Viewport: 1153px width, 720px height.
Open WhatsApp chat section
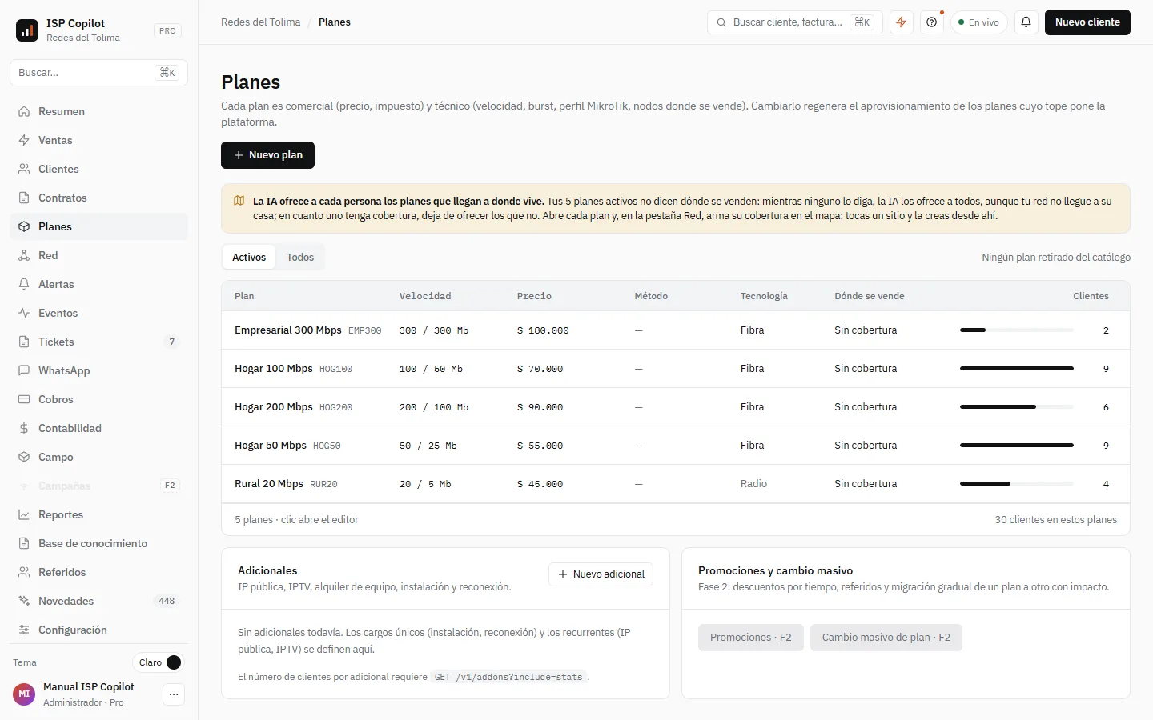[x=98, y=370]
